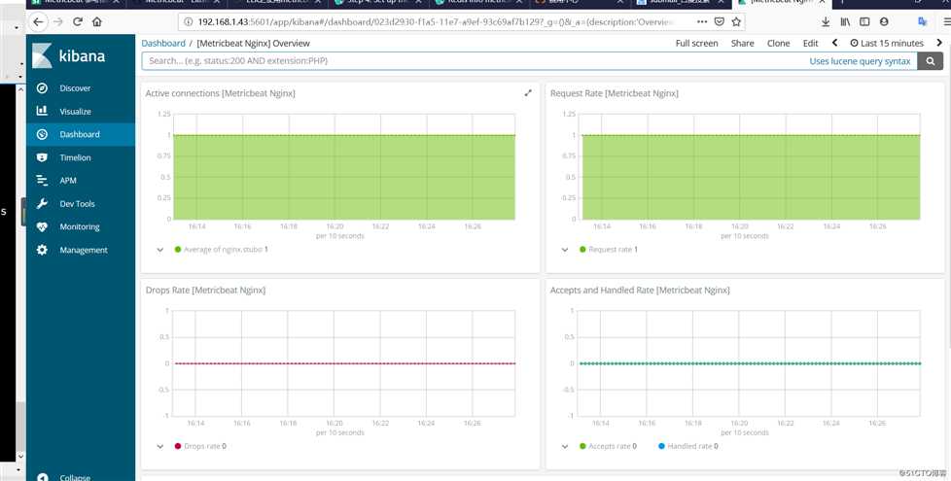Click the Kibana logo
Screen dimensions: 951x481
[68, 55]
